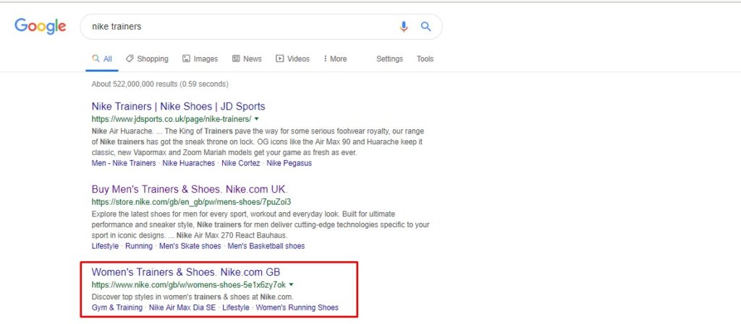Expand dropdown arrow beside jdsports.co.uk URL
741x324 pixels.
click(x=257, y=118)
